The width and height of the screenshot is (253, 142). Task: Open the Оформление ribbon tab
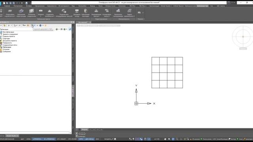40,6
